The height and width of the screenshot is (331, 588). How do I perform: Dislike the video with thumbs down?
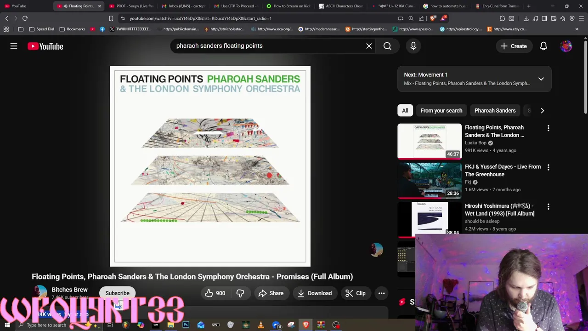pos(240,293)
